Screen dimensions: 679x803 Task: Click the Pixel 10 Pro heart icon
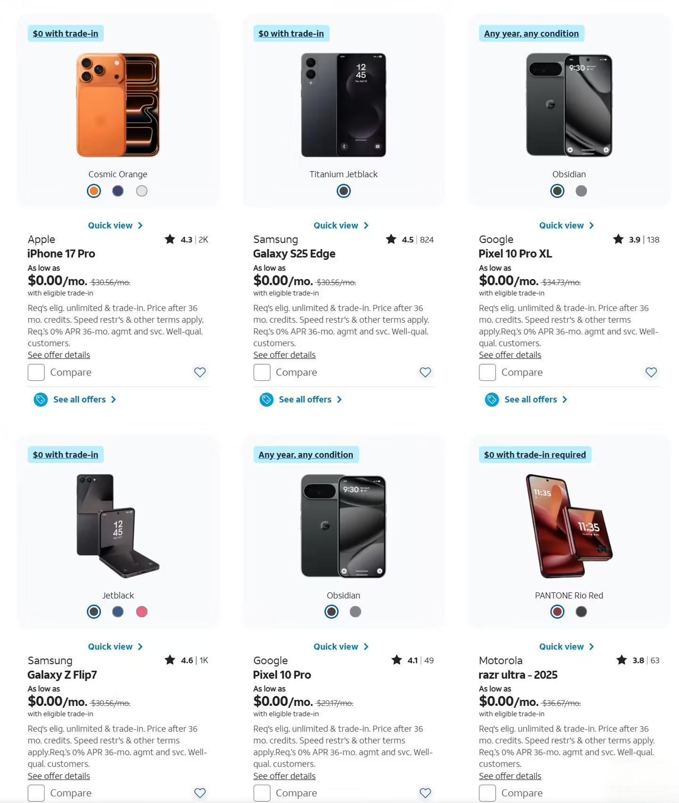(x=425, y=793)
